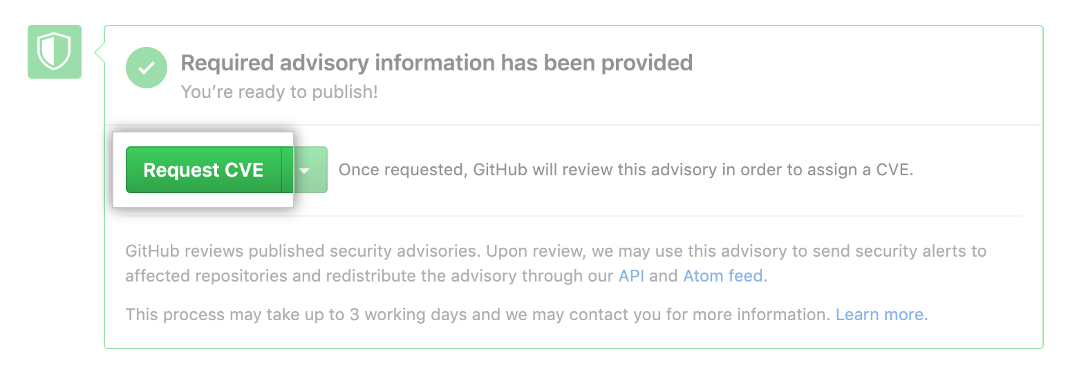Click the word 'and' between API and Atom feed
The width and height of the screenshot is (1077, 374).
pos(663,277)
